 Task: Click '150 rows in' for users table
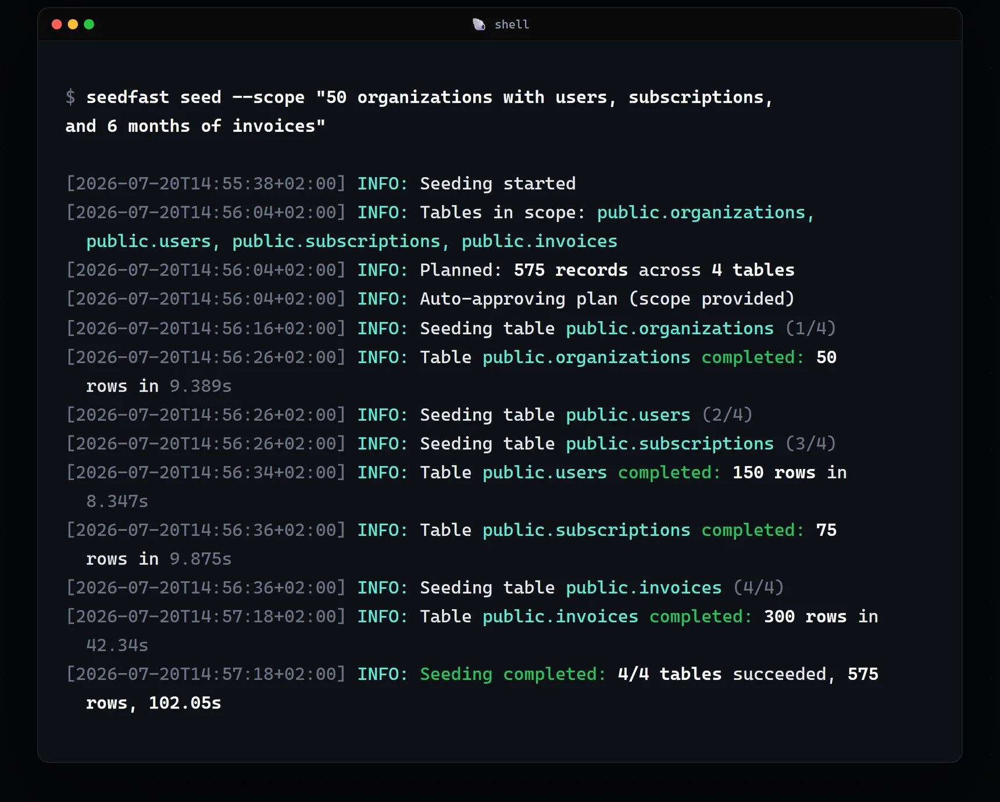point(790,472)
